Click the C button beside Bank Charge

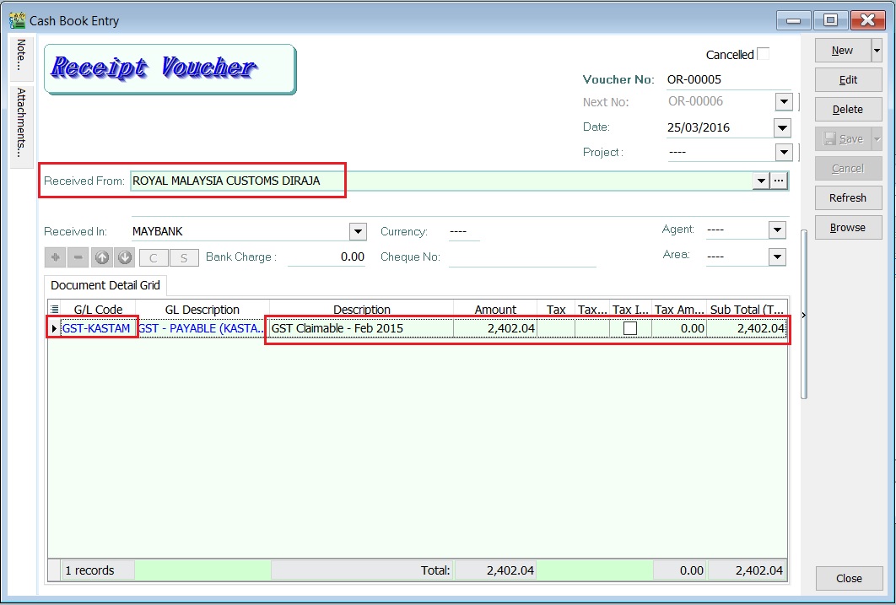[154, 257]
